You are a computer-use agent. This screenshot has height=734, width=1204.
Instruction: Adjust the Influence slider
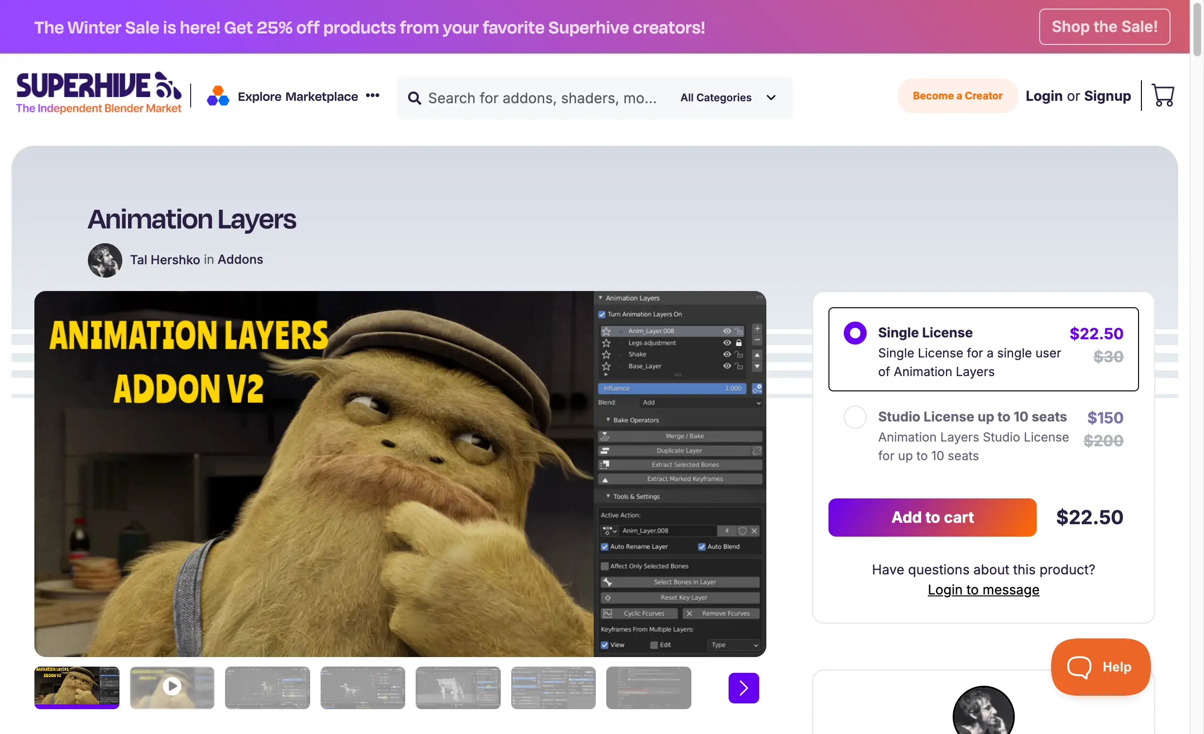[674, 388]
